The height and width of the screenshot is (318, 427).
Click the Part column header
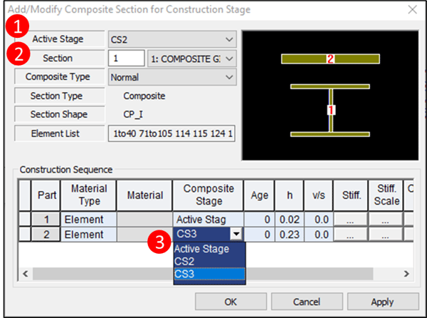coord(46,195)
